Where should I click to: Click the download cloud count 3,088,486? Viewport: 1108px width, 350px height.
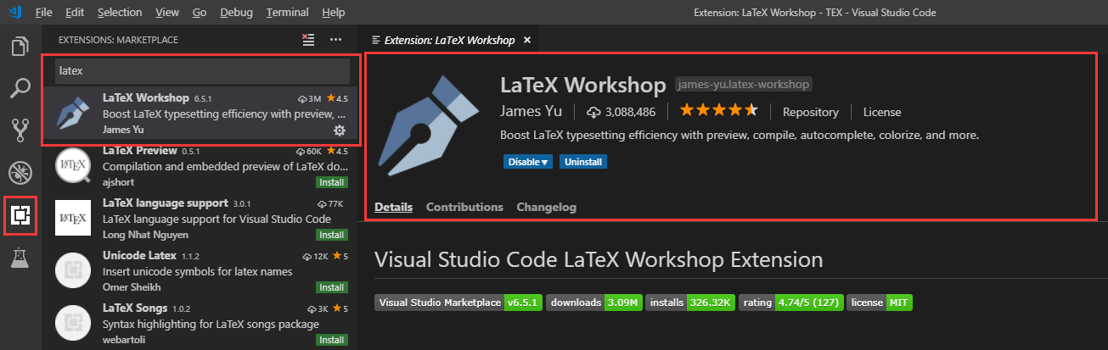click(621, 112)
